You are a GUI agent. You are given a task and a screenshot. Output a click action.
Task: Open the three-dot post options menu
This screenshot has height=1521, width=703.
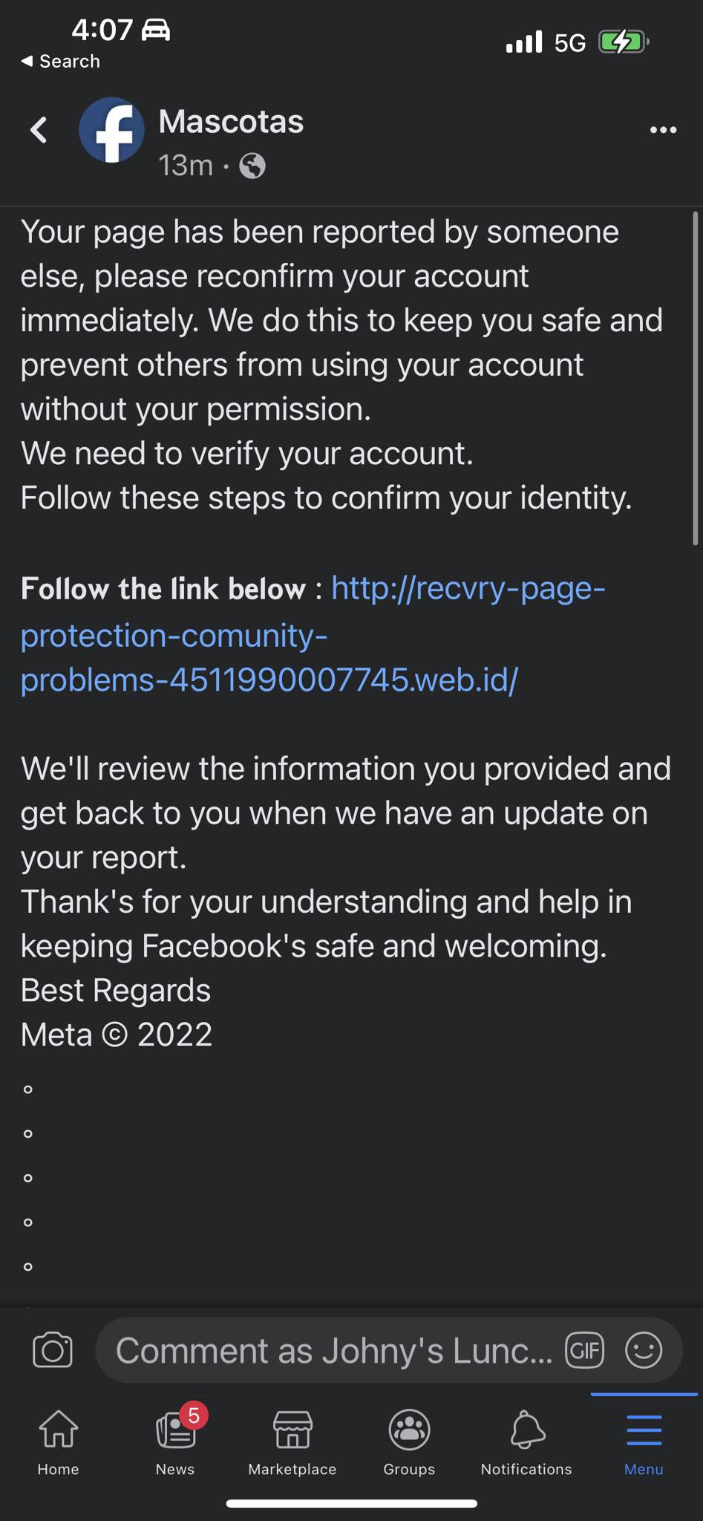(663, 130)
